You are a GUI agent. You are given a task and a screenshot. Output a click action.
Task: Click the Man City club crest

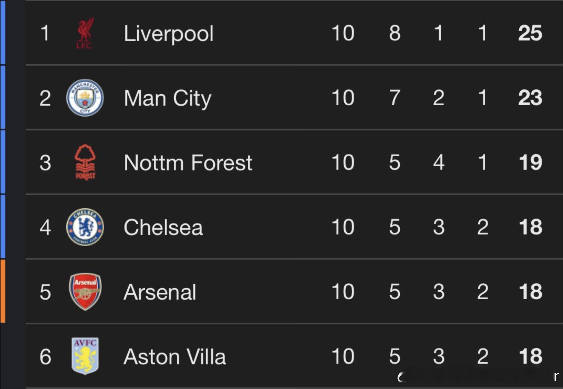click(85, 98)
